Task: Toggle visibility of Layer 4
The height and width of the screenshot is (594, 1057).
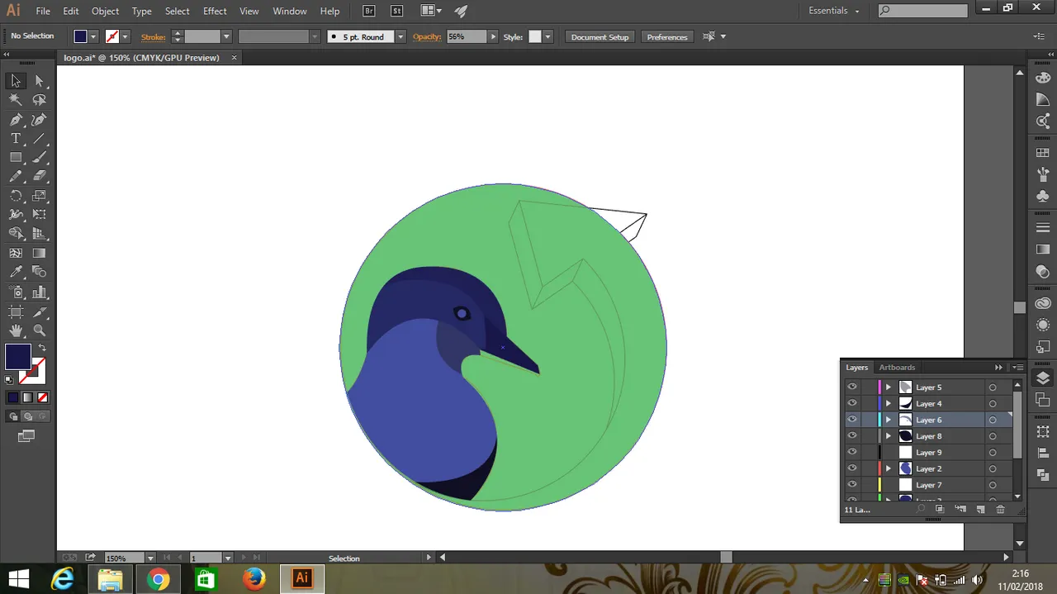Action: tap(852, 403)
